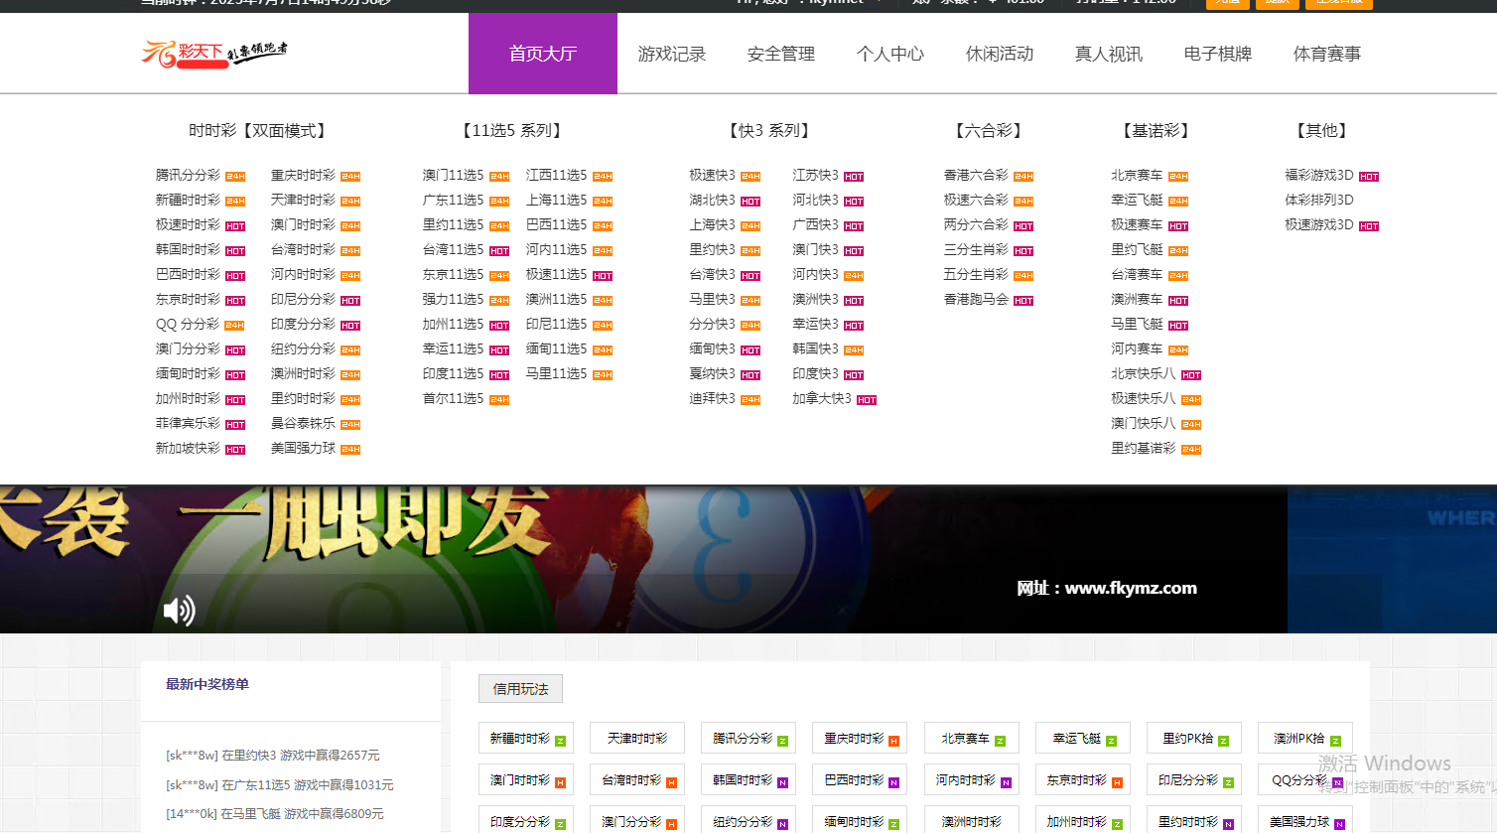This screenshot has width=1497, height=833.
Task: Click the 信用玩法 tab
Action: click(x=520, y=688)
